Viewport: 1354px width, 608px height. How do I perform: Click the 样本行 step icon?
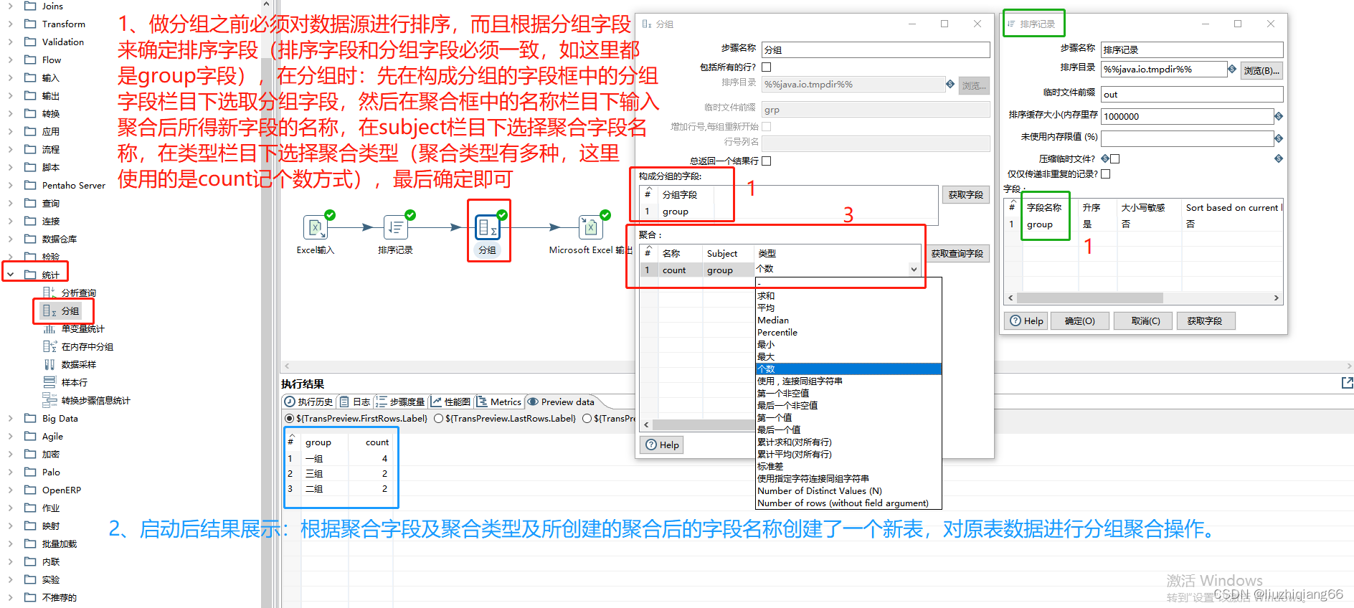[49, 382]
